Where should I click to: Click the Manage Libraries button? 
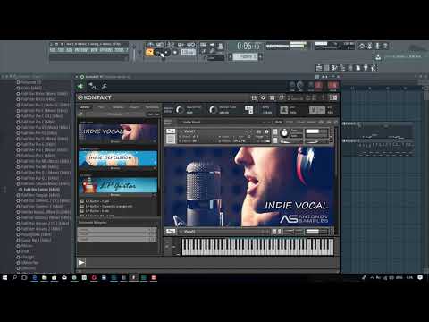114,114
